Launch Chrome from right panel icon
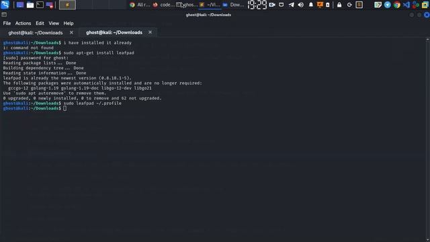Image resolution: width=430 pixels, height=242 pixels. [397, 5]
